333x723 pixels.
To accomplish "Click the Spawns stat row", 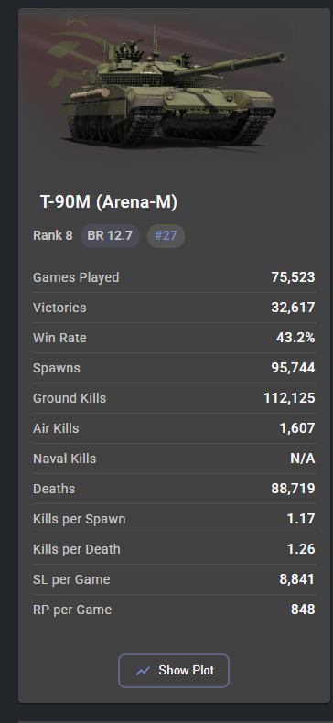I will [174, 368].
